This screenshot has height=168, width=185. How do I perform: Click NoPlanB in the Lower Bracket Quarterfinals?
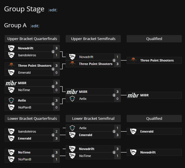point(25,159)
